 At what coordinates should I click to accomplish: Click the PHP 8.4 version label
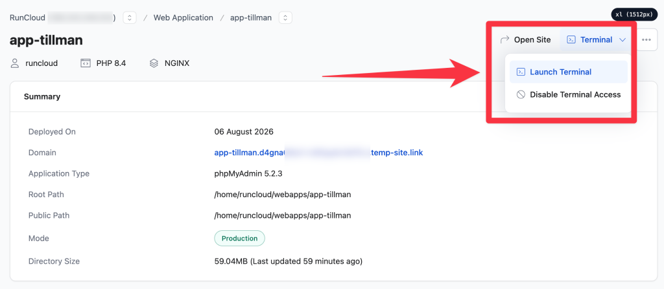[x=111, y=63]
